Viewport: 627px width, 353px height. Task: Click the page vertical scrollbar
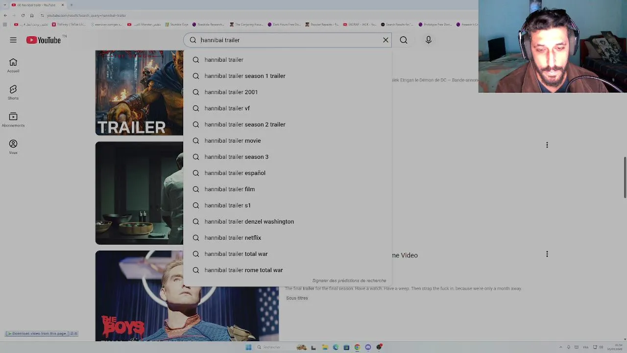click(x=625, y=177)
